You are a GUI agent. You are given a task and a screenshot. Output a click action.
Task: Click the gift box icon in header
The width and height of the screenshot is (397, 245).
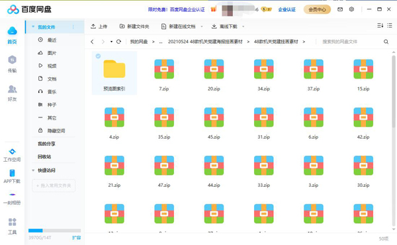coord(214,9)
